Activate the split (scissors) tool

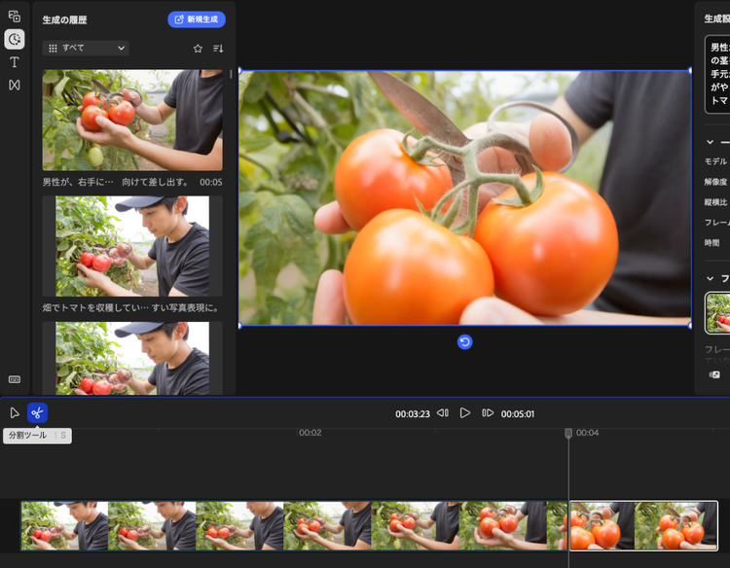(x=37, y=412)
